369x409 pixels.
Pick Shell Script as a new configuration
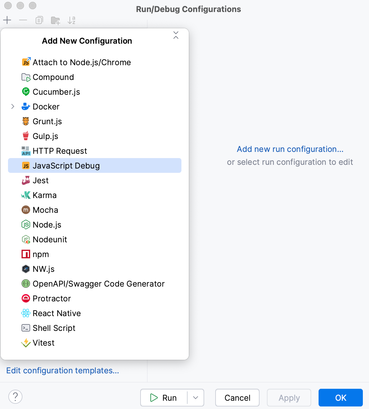click(x=54, y=328)
